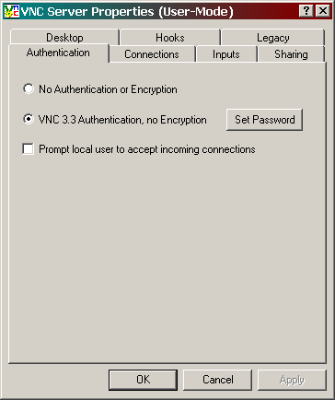Close the VNC Server Properties dialog

click(x=323, y=11)
